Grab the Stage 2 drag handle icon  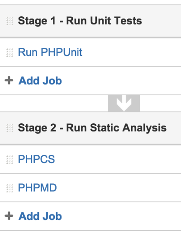(x=10, y=128)
